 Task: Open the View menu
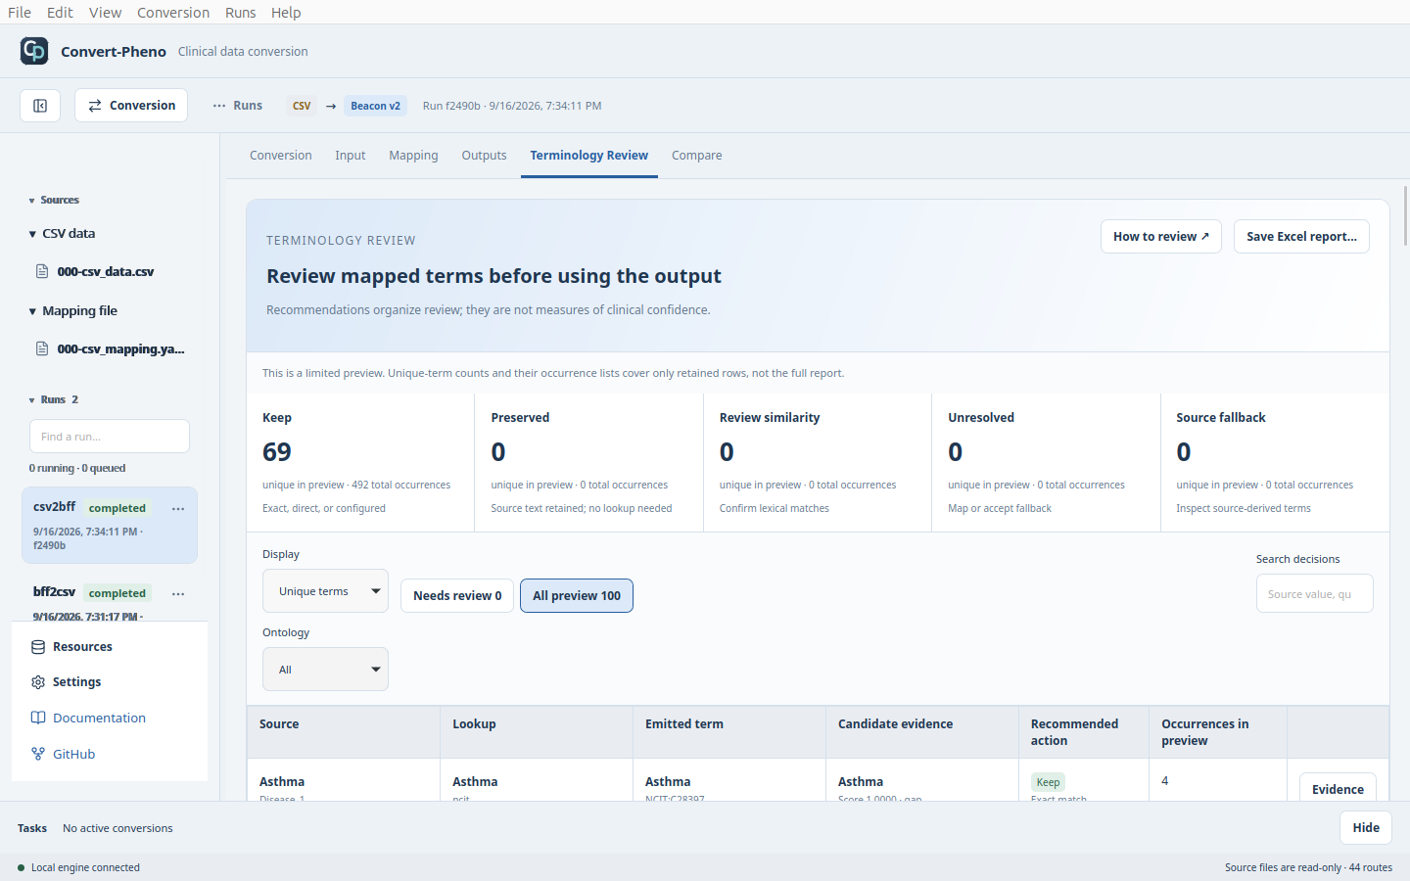click(x=105, y=13)
